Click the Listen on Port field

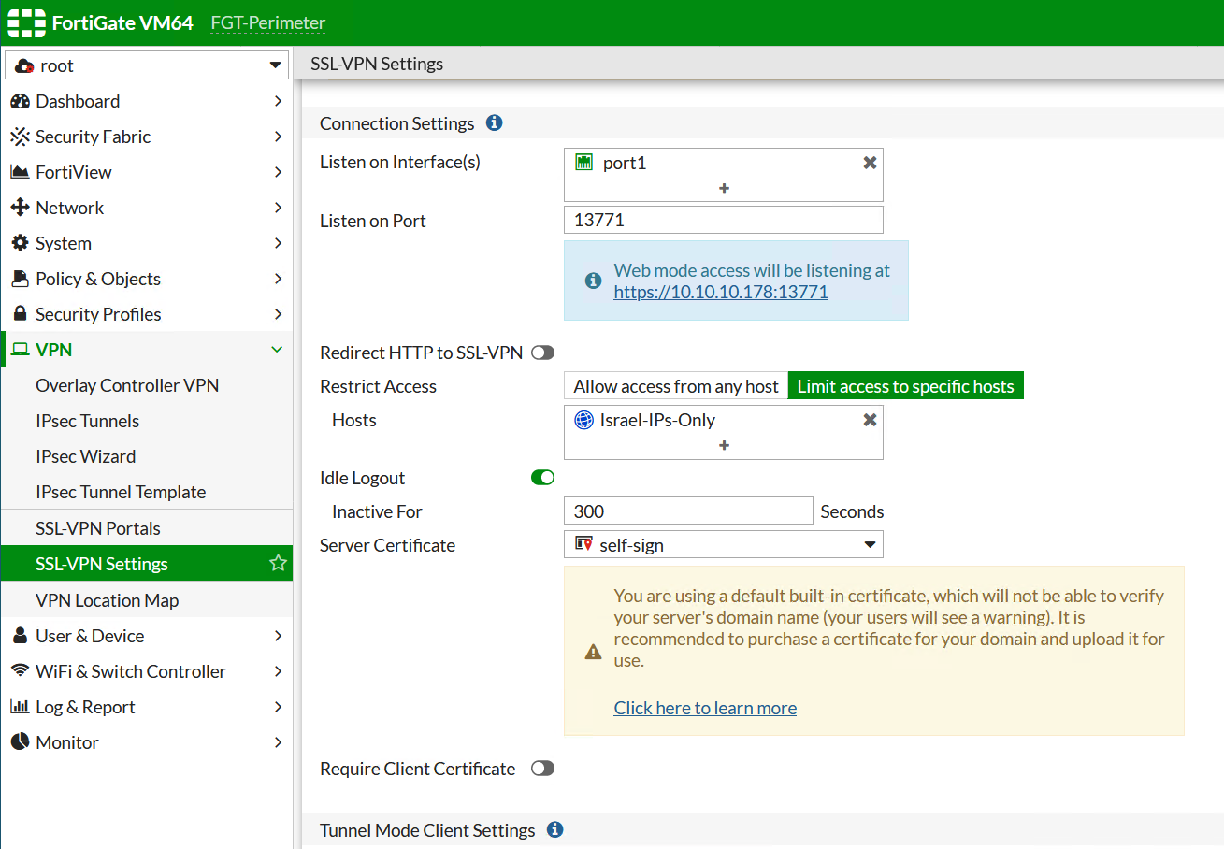pos(724,220)
